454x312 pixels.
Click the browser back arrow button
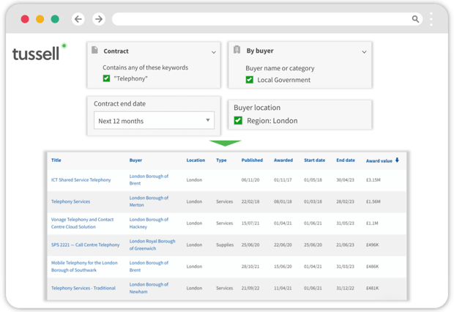(78, 19)
